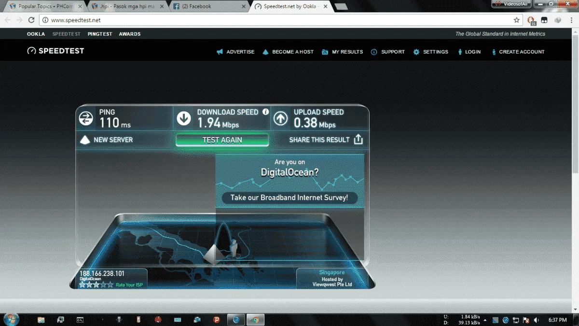
Task: Reload the current page
Action: coord(31,20)
